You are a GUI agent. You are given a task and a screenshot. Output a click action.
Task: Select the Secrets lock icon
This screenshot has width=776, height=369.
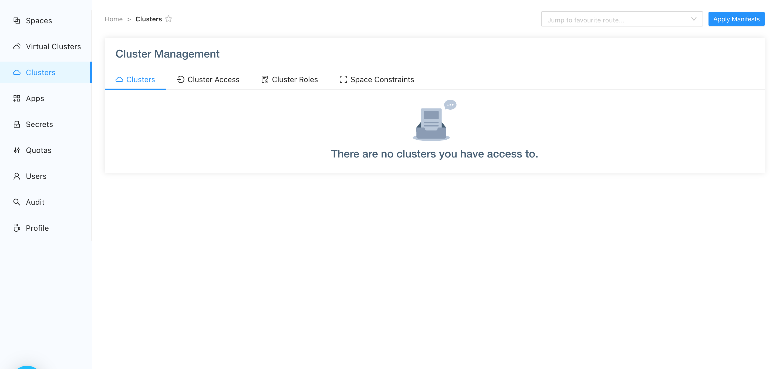[17, 124]
